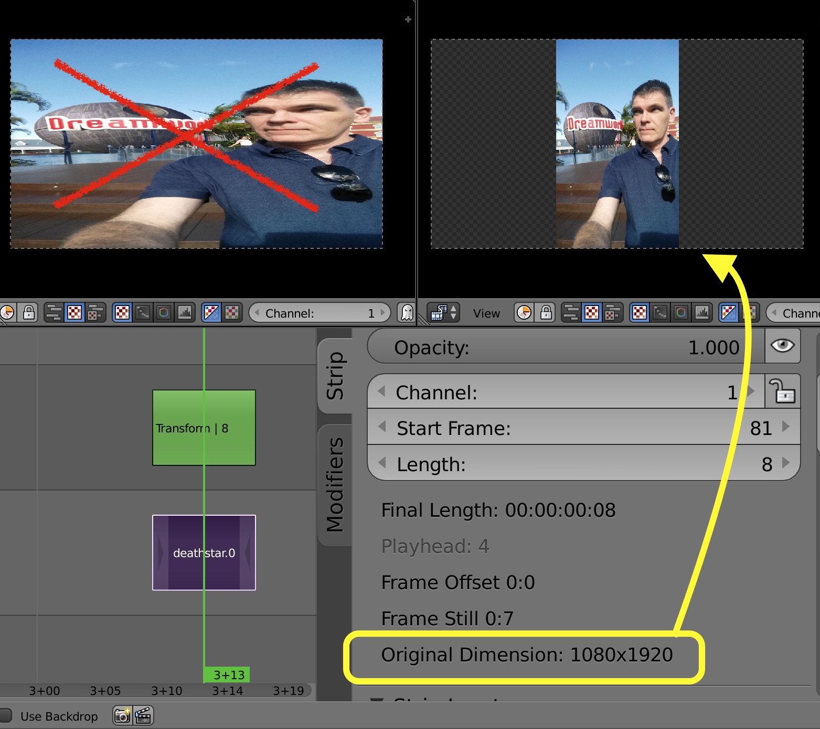Image resolution: width=820 pixels, height=729 pixels.
Task: Toggle the ghost overlay icon beside the left Channel field
Action: click(407, 313)
